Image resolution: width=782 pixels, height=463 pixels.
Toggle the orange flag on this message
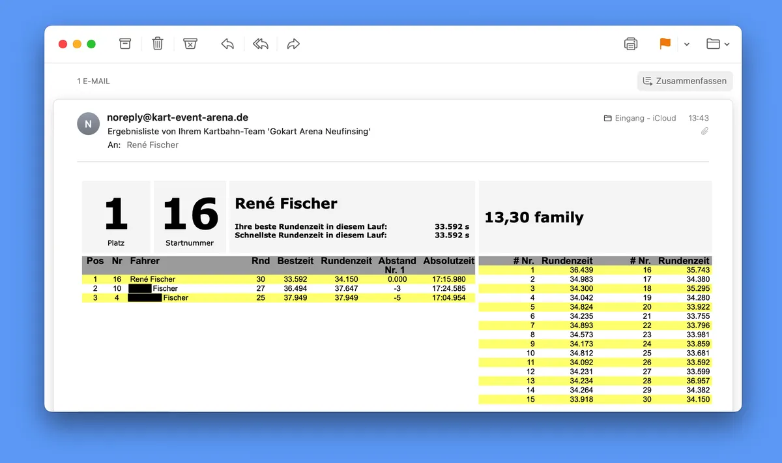[x=664, y=43]
